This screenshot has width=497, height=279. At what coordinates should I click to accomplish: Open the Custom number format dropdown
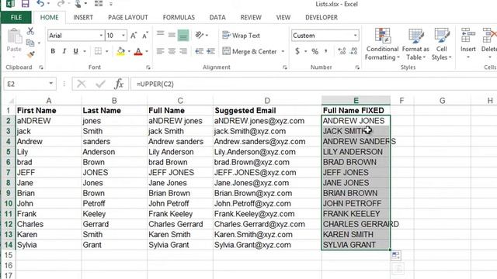click(356, 36)
